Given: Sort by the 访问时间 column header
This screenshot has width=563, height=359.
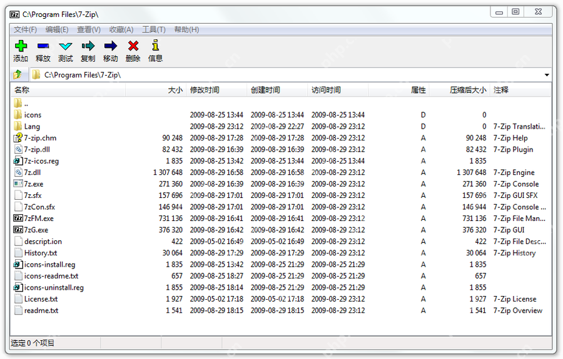Looking at the screenshot, I should coord(338,90).
